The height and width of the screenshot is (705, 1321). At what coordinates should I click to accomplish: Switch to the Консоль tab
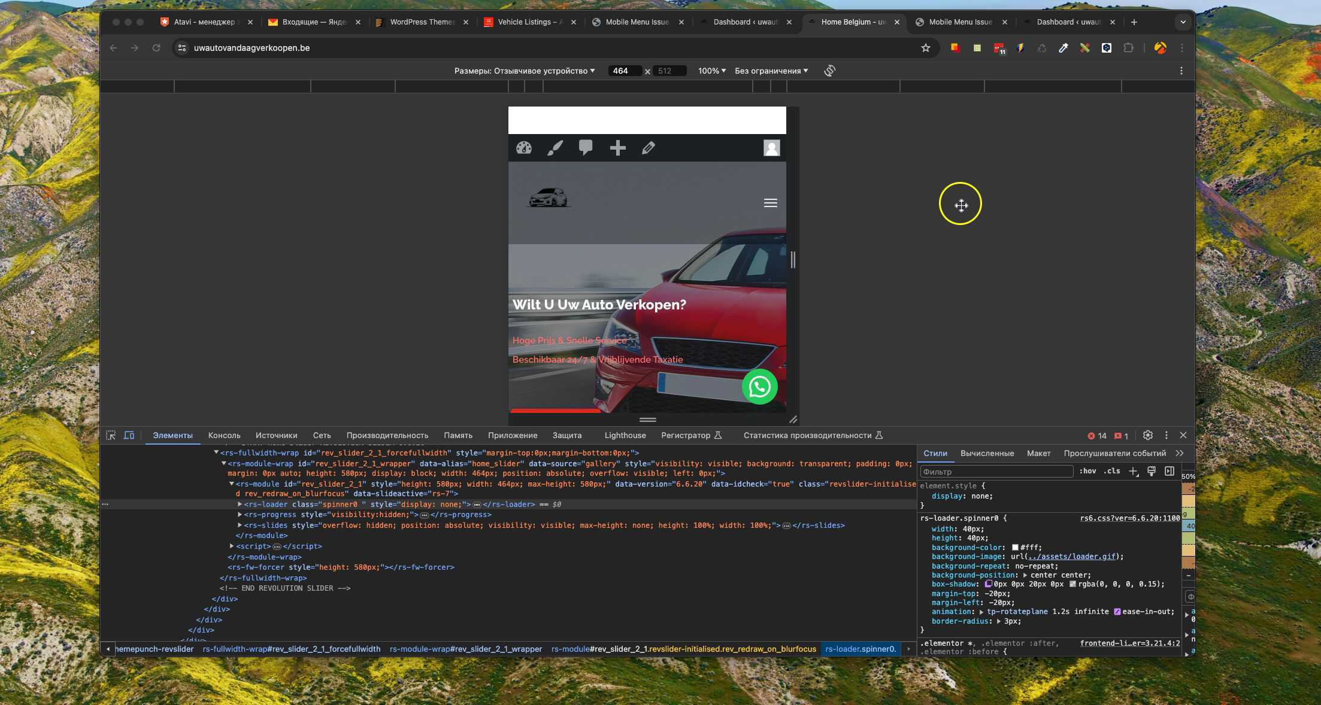coord(224,436)
